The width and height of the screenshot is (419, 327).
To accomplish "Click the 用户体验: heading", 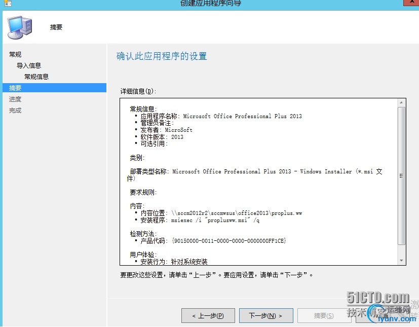I will [x=143, y=255].
